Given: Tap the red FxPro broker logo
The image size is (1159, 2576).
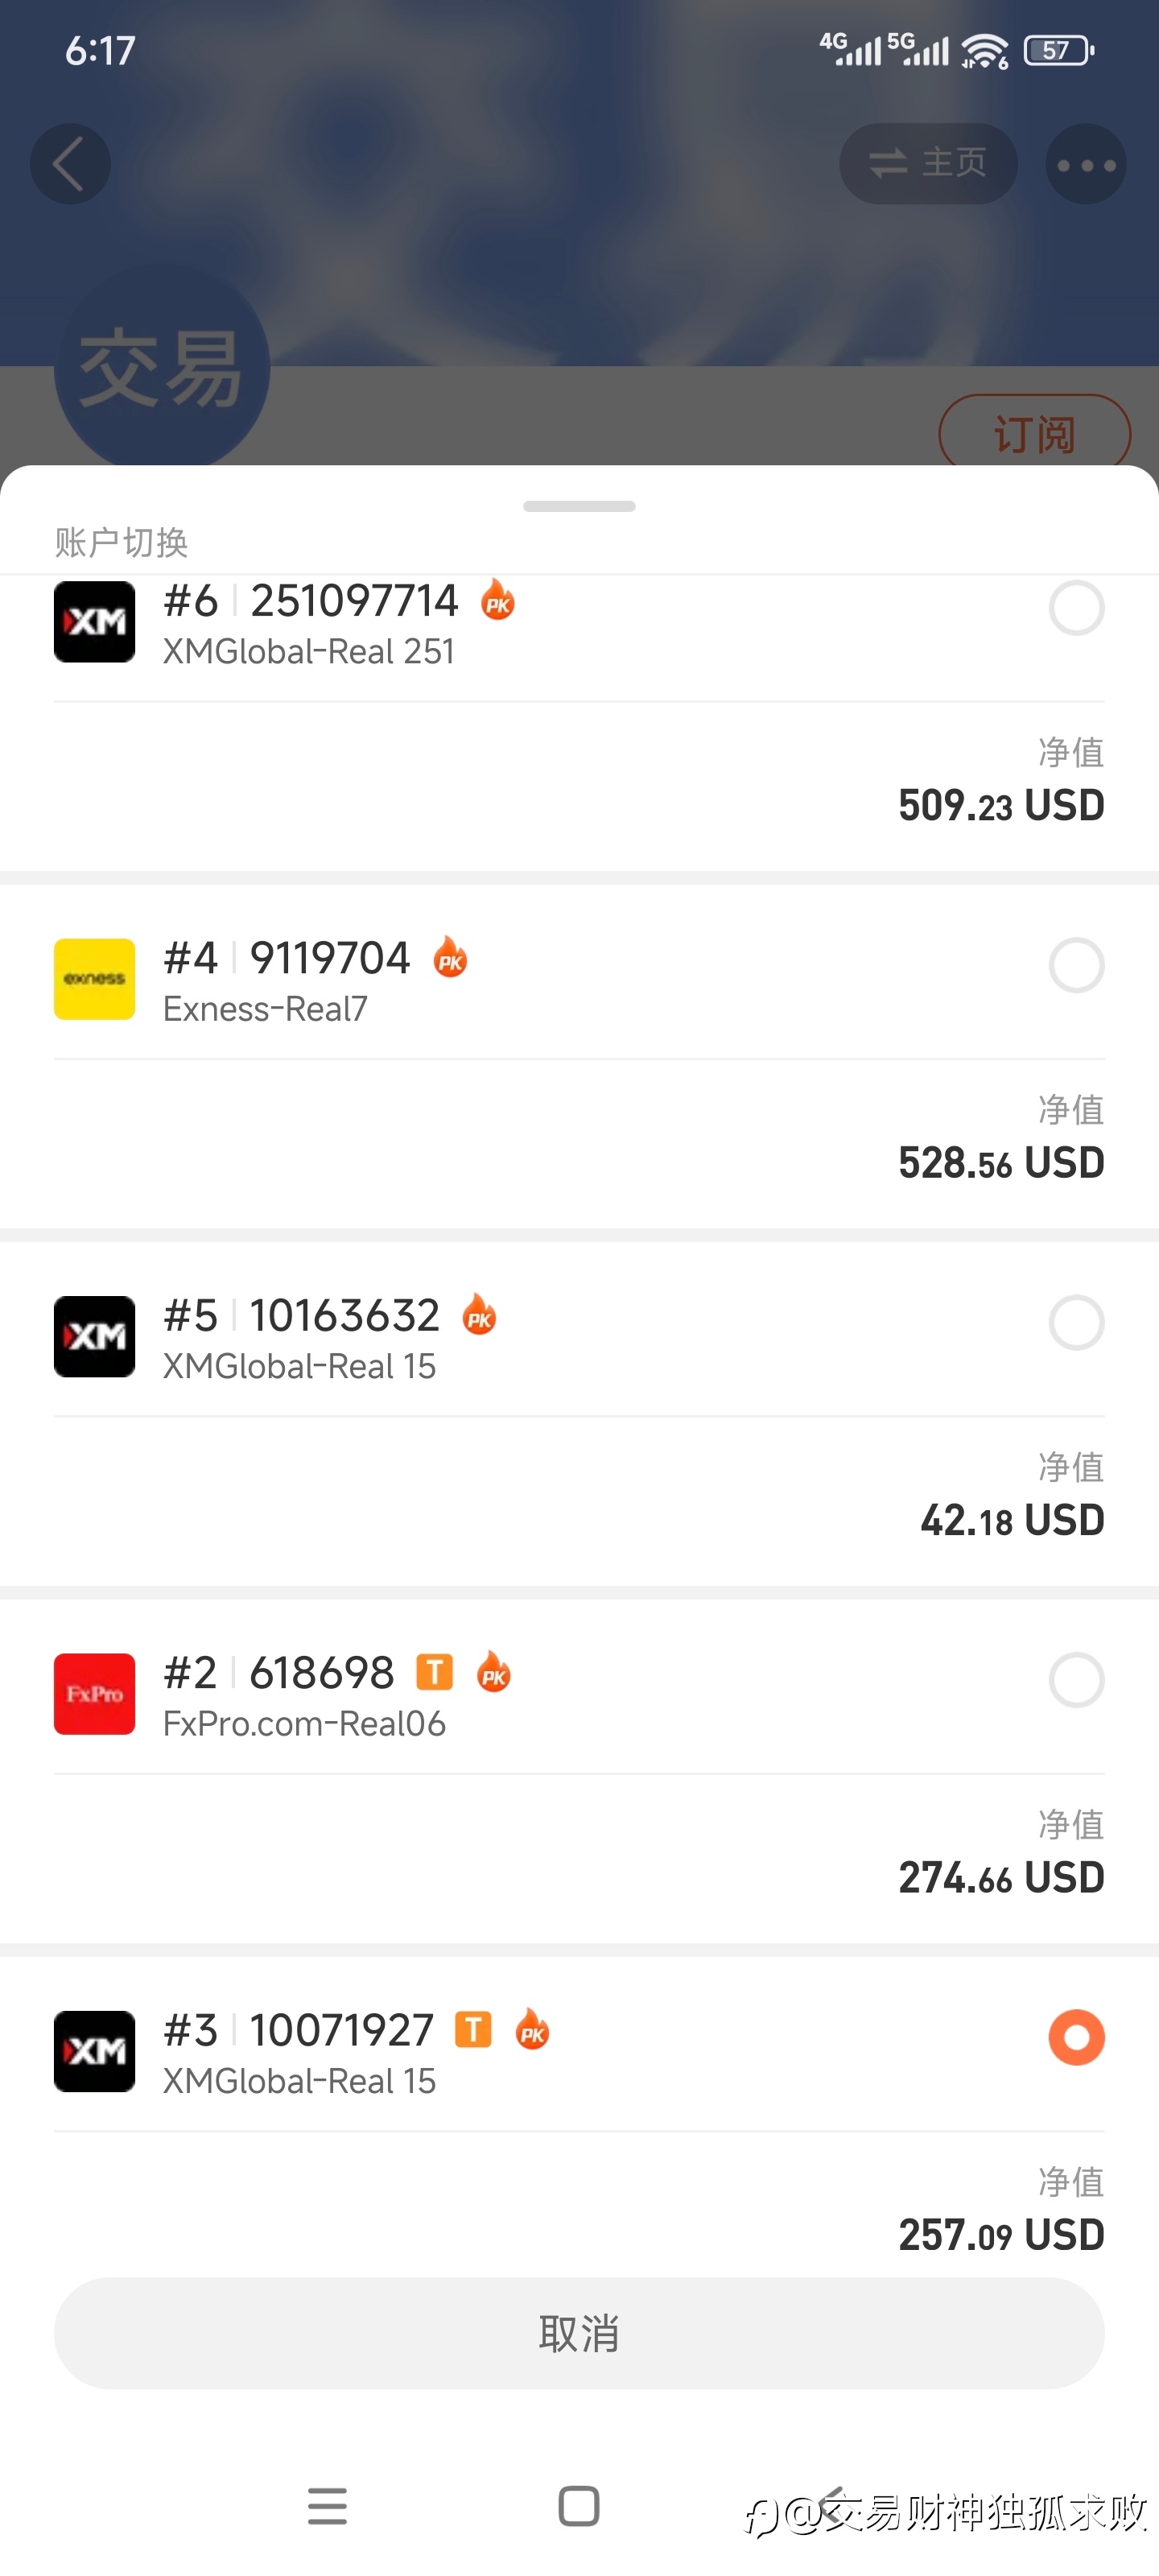Looking at the screenshot, I should pyautogui.click(x=94, y=1693).
